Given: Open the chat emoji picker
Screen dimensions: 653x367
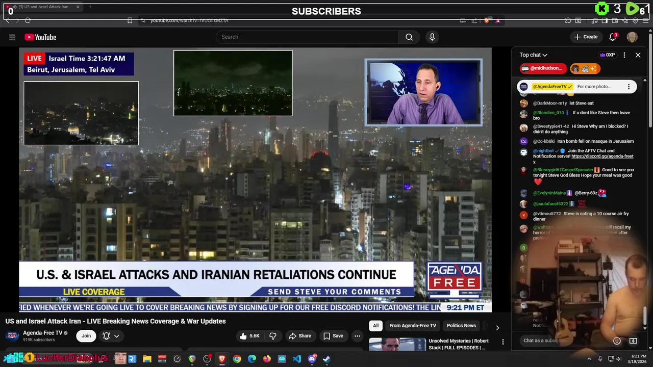Looking at the screenshot, I should pyautogui.click(x=617, y=340).
